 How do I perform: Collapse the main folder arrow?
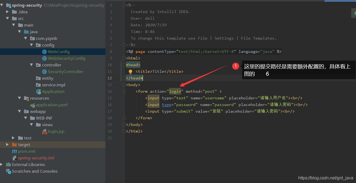[14, 25]
